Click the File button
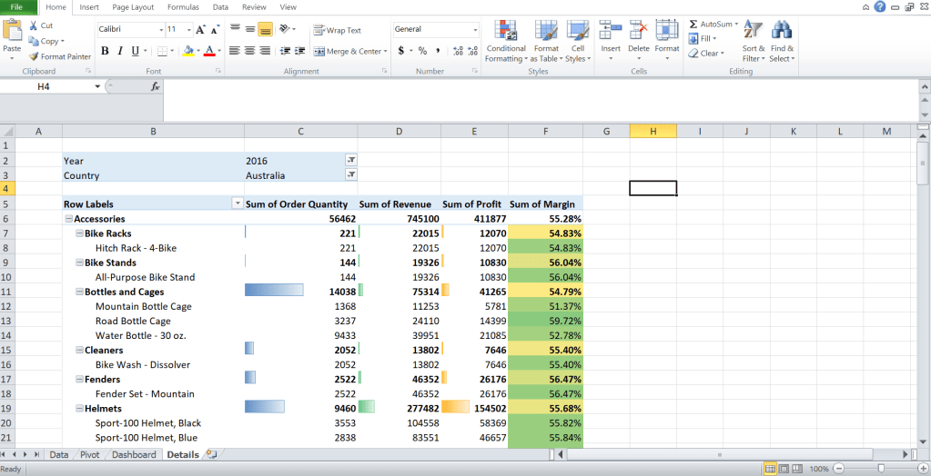The height and width of the screenshot is (476, 931). [17, 6]
